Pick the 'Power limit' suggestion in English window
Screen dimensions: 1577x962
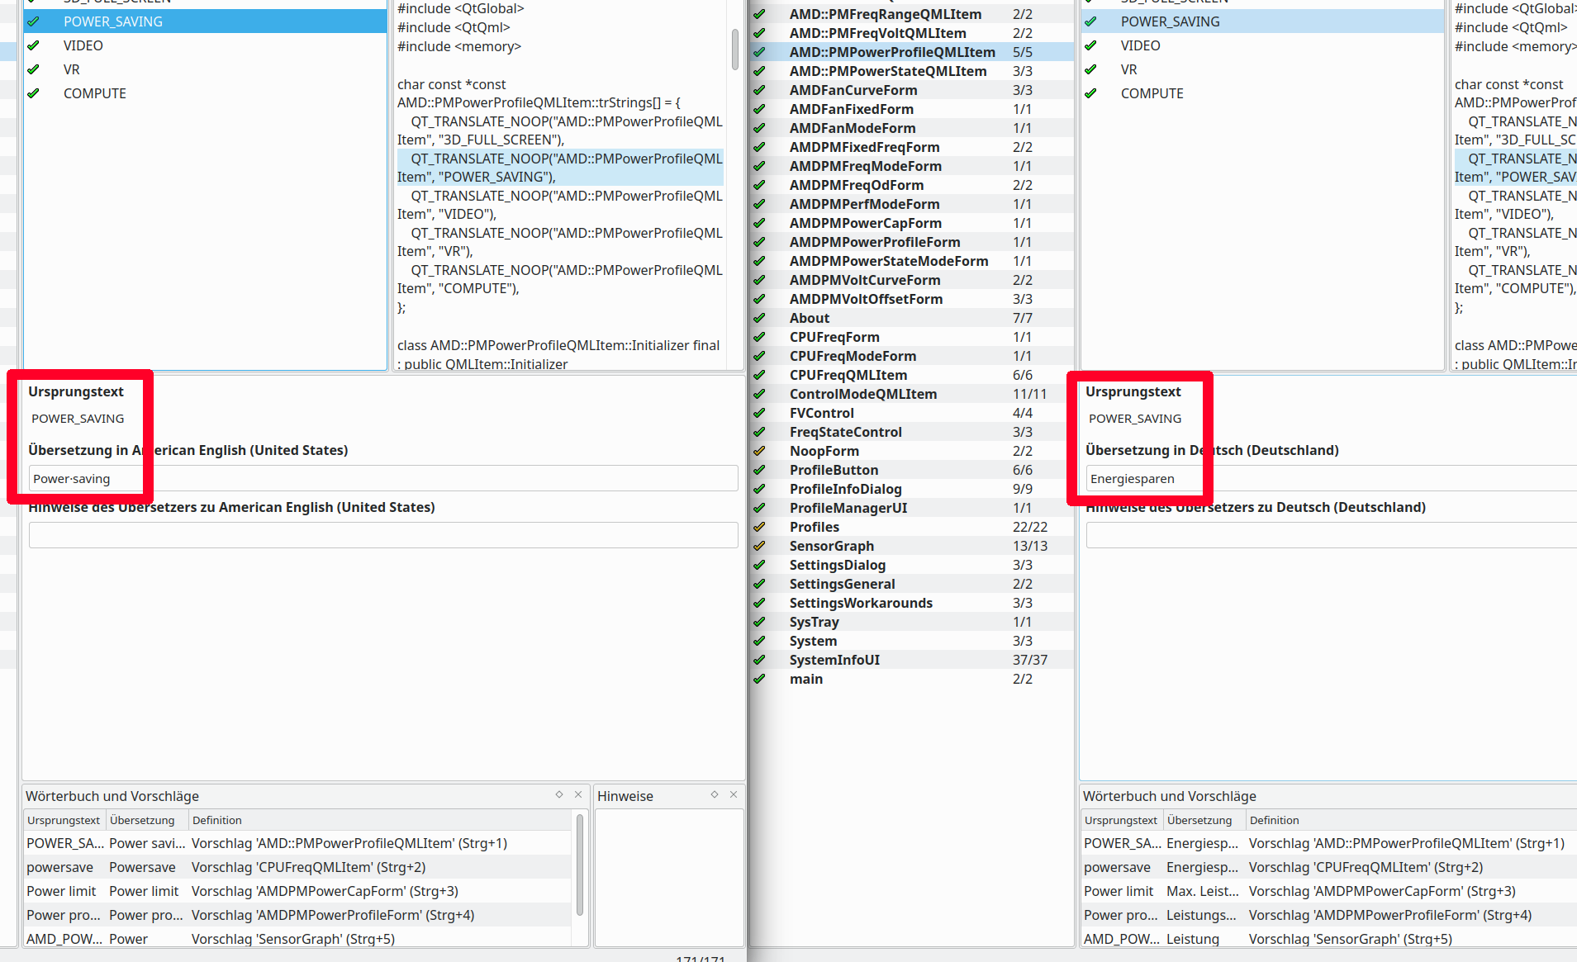point(297,891)
